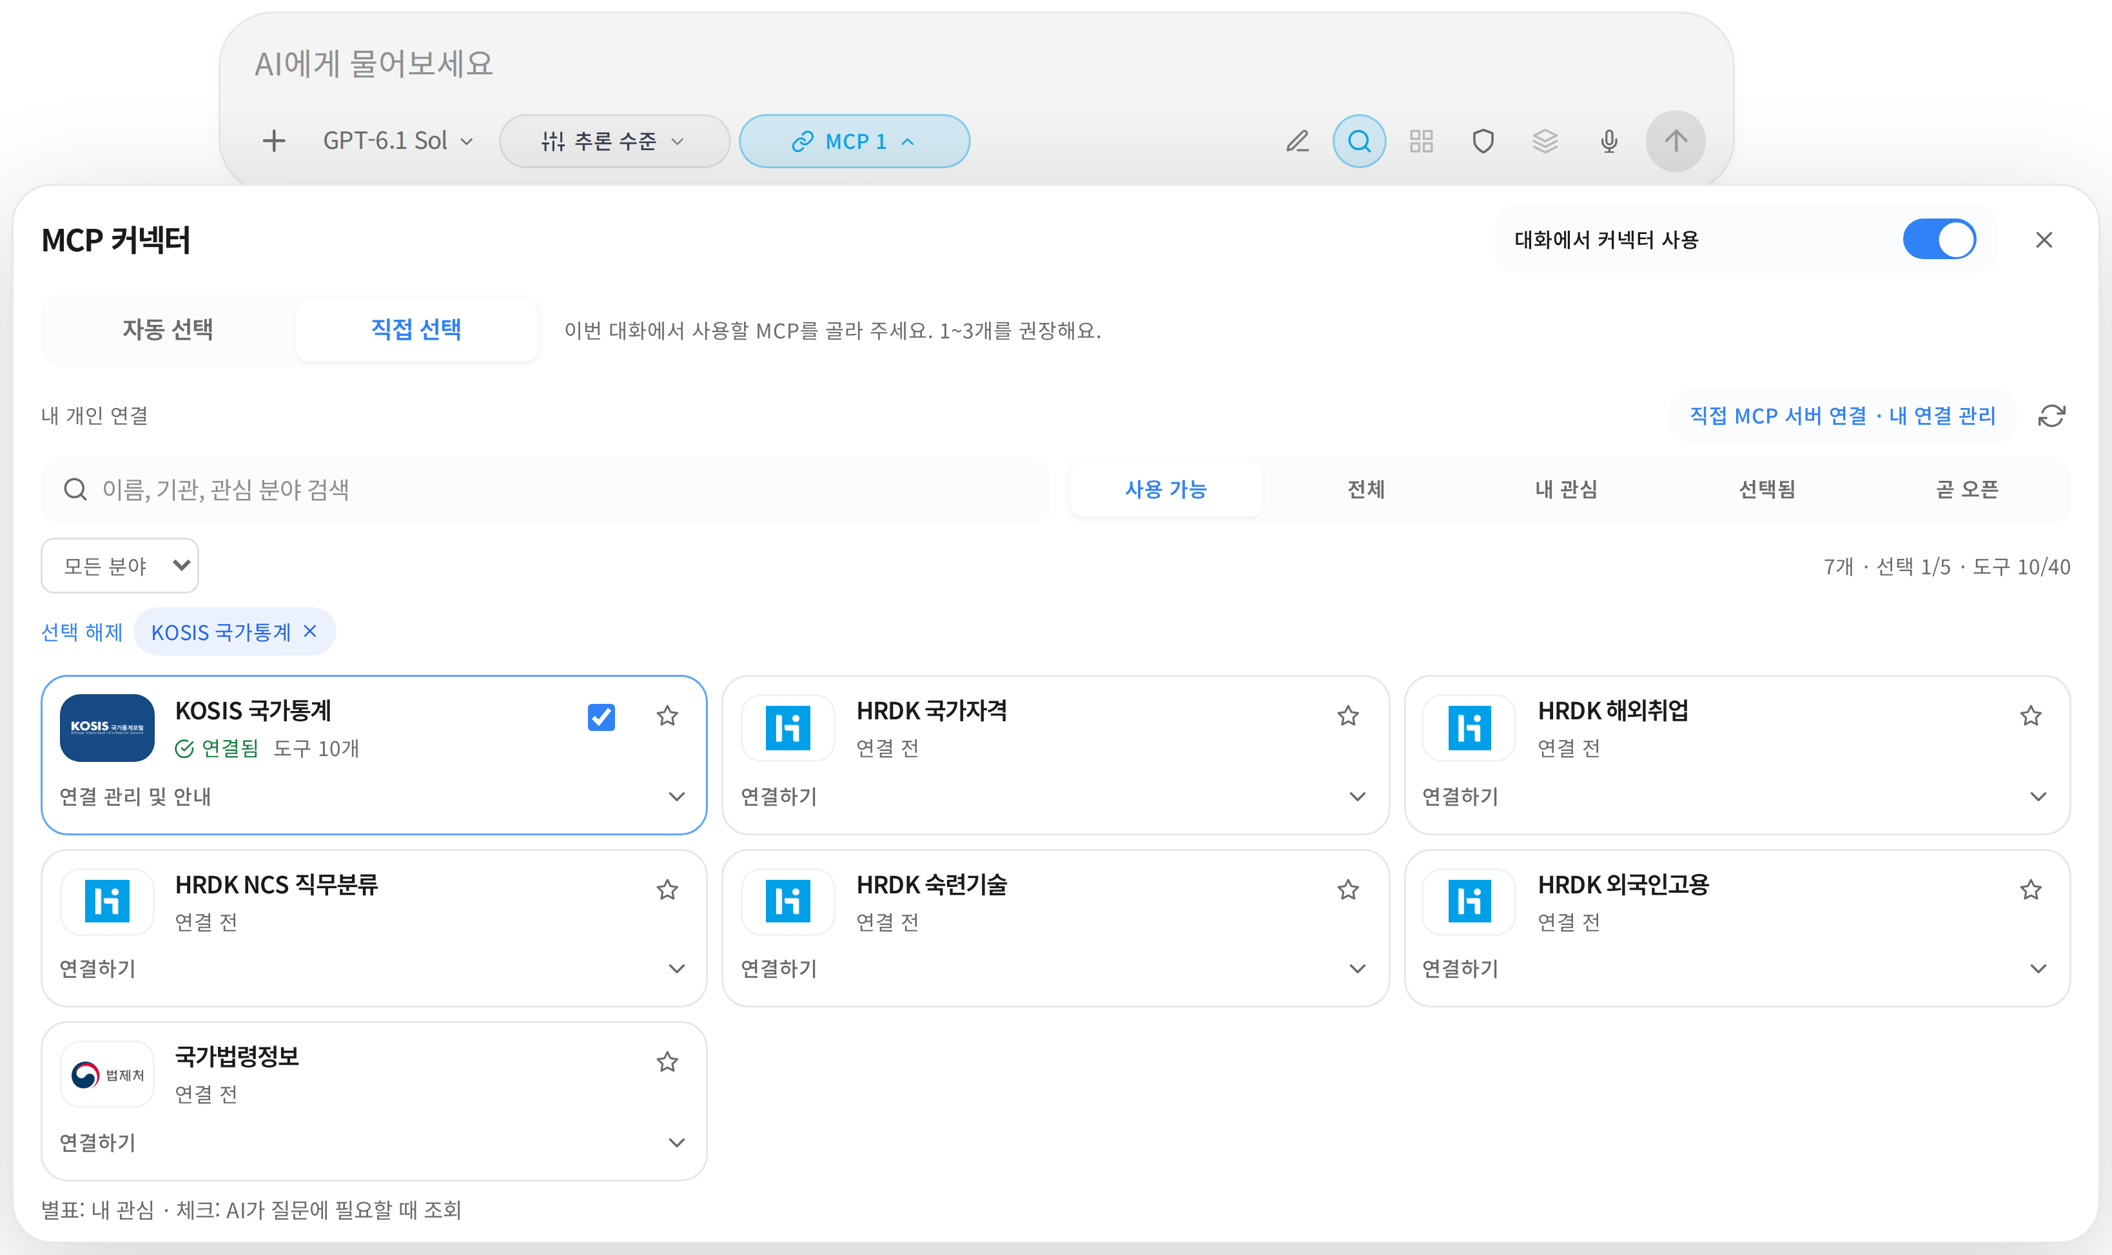Star HRDK 숙련기술 as favorite
Screen dimensions: 2112x1255
[1348, 890]
